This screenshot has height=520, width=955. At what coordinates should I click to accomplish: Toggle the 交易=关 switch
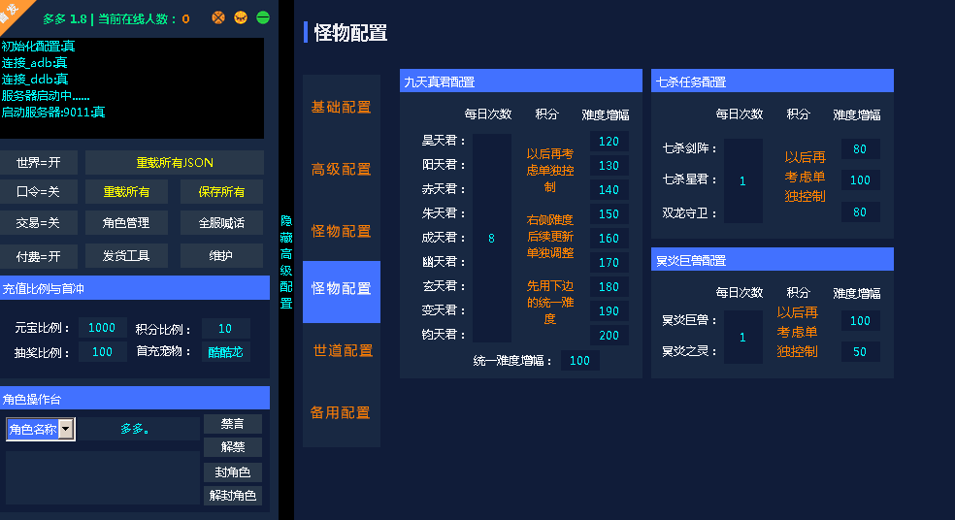(x=38, y=223)
